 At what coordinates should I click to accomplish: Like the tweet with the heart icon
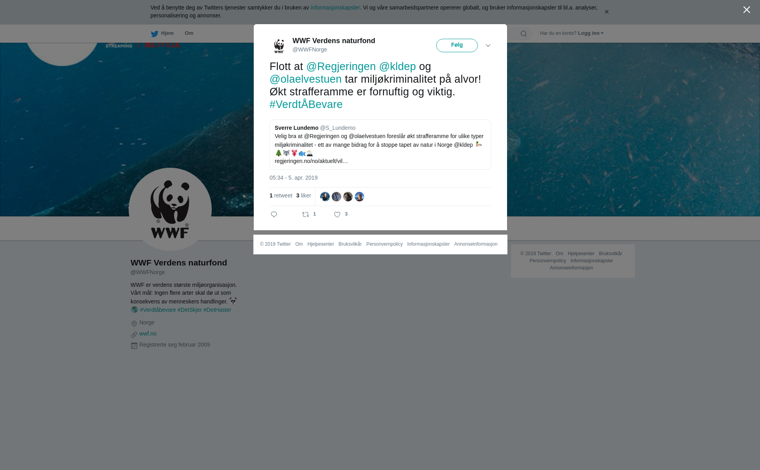tap(337, 214)
